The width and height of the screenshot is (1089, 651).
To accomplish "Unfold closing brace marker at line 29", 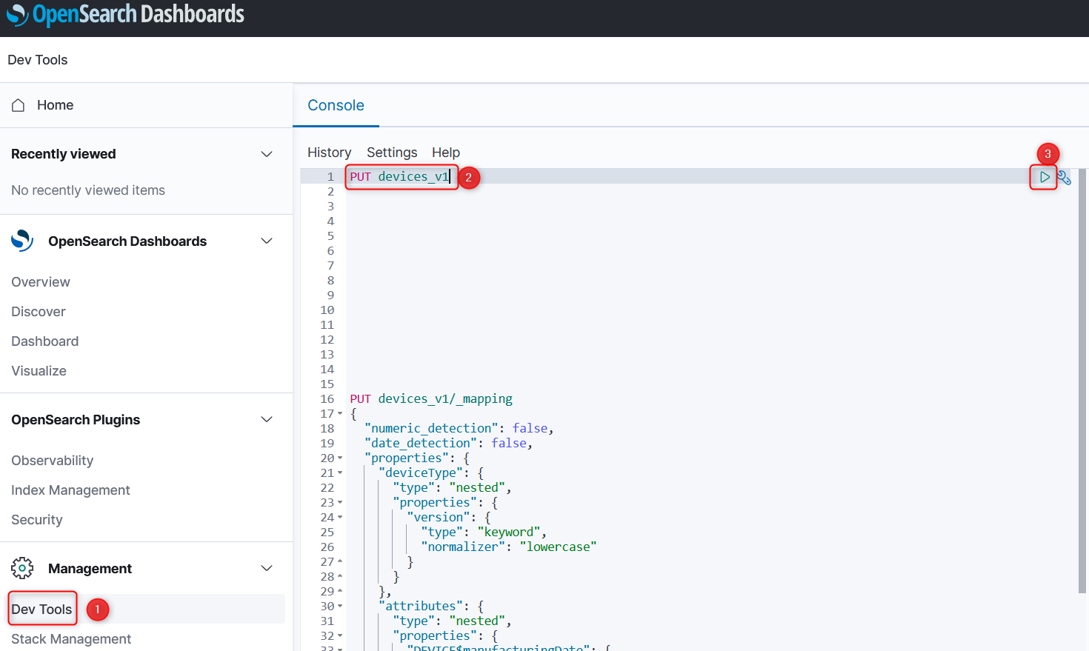I will [340, 591].
